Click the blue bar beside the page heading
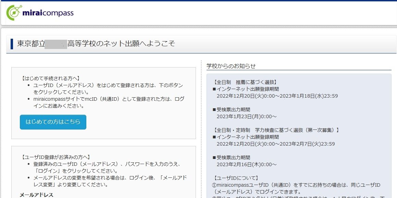This screenshot has height=198, width=397. pyautogui.click(x=12, y=44)
